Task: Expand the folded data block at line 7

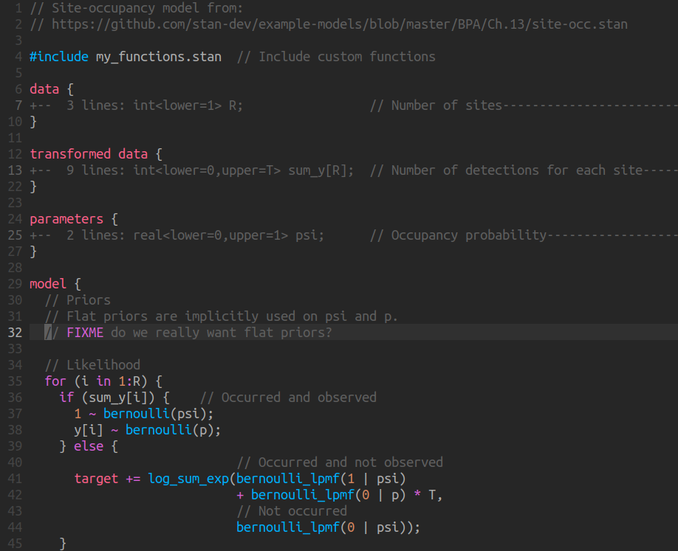Action: tap(354, 105)
